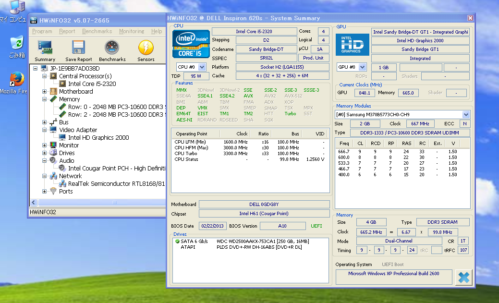The width and height of the screenshot is (499, 303).
Task: Click the Bus tree icon
Action: click(53, 122)
